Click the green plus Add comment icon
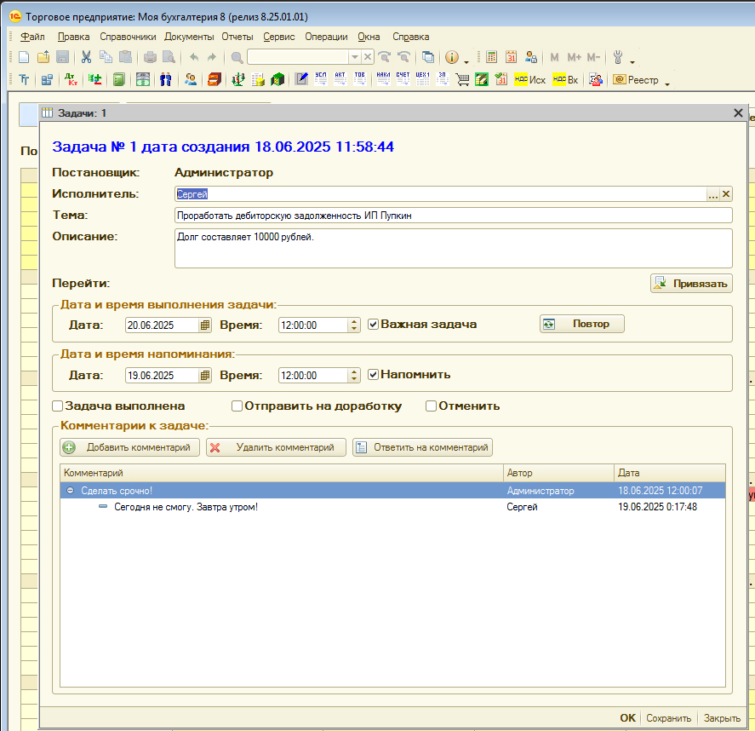Screen dimensions: 755x731 (x=69, y=447)
